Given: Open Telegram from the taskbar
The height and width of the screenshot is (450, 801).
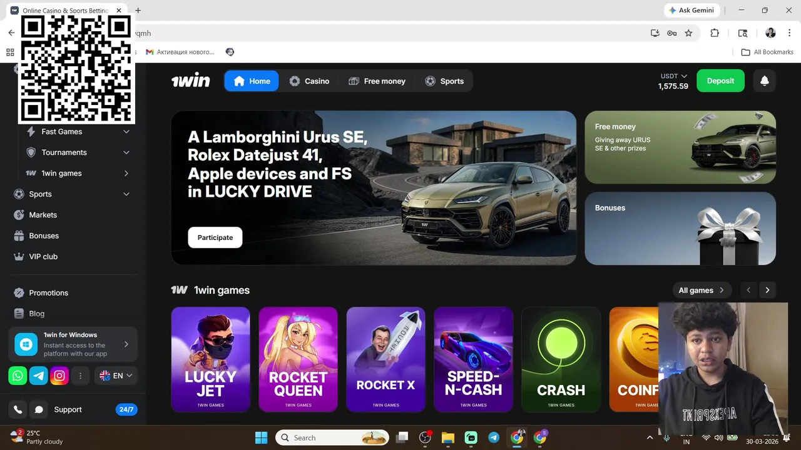Looking at the screenshot, I should [x=494, y=437].
